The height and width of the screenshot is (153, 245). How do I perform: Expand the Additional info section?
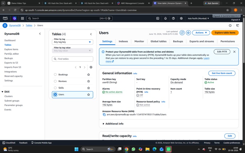coord(113,124)
